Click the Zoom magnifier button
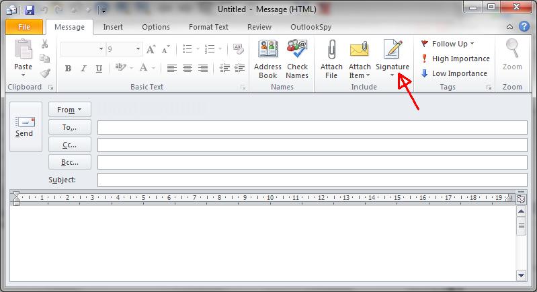This screenshot has height=292, width=537. point(512,55)
